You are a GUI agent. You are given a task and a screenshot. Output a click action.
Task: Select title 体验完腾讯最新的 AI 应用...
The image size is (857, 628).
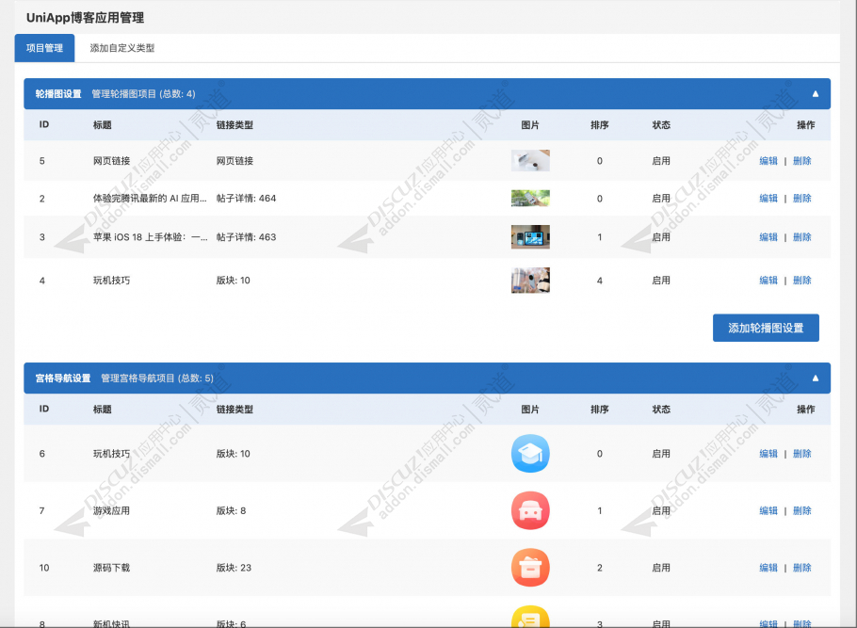150,199
